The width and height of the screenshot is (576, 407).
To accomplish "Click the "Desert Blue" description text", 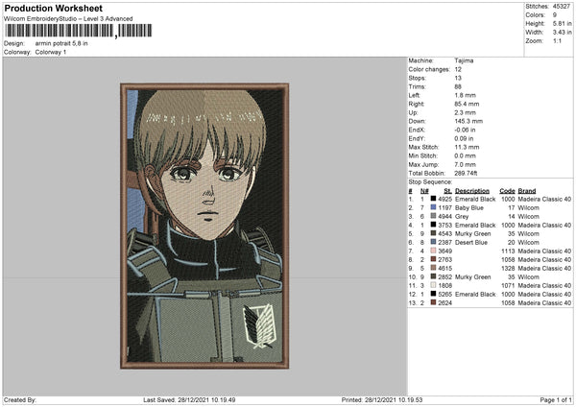I will click(x=471, y=243).
